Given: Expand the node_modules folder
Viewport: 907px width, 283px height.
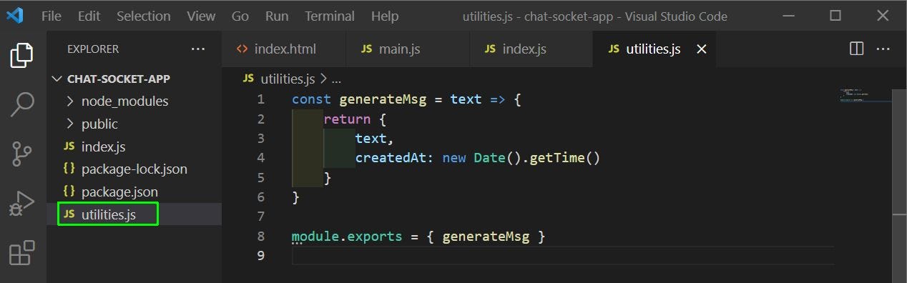Looking at the screenshot, I should 134,101.
